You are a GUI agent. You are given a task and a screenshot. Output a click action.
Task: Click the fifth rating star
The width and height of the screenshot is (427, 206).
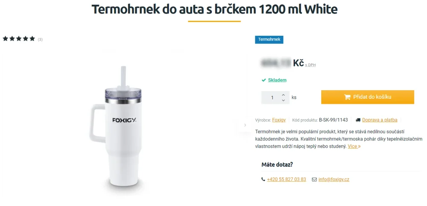(32, 39)
